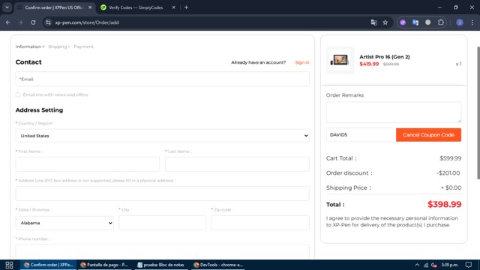Open the Country / Region dropdown

tap(162, 136)
